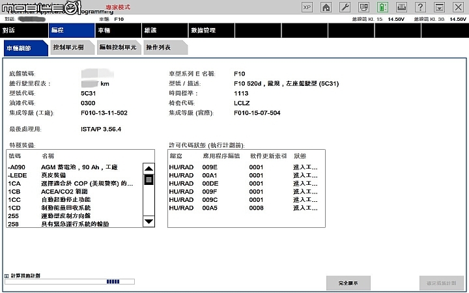The width and height of the screenshot is (469, 293).
Task: Switch to the 車輛細節 tab
Action: pyautogui.click(x=25, y=48)
